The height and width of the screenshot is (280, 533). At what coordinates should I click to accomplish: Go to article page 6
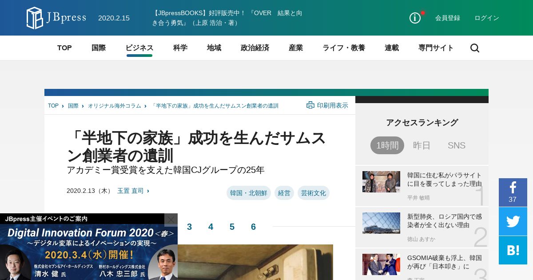pos(253,227)
